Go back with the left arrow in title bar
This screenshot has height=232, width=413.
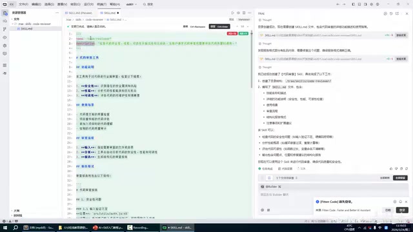coord(338,5)
